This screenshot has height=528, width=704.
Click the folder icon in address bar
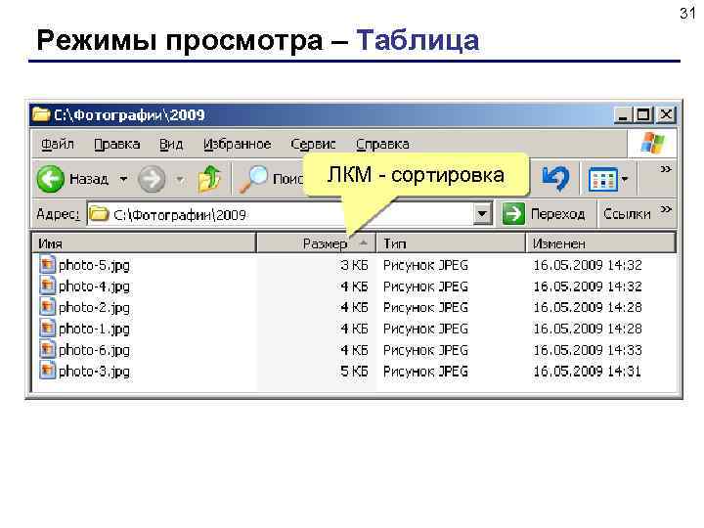[x=99, y=214]
